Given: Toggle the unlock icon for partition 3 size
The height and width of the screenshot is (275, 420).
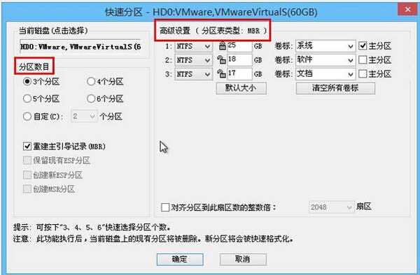Looking at the screenshot, I should (x=221, y=74).
